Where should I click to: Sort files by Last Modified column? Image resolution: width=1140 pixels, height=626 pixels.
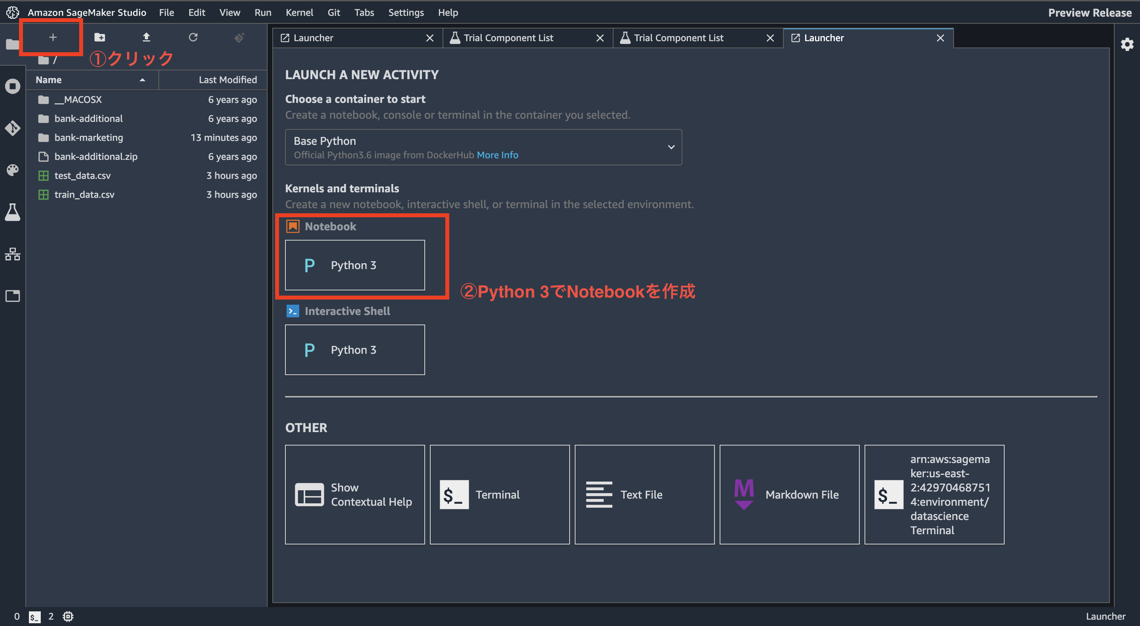tap(213, 80)
